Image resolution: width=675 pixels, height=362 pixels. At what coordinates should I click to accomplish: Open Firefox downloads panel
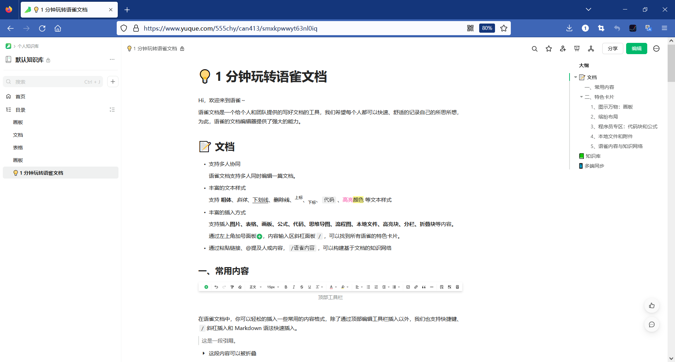click(570, 28)
